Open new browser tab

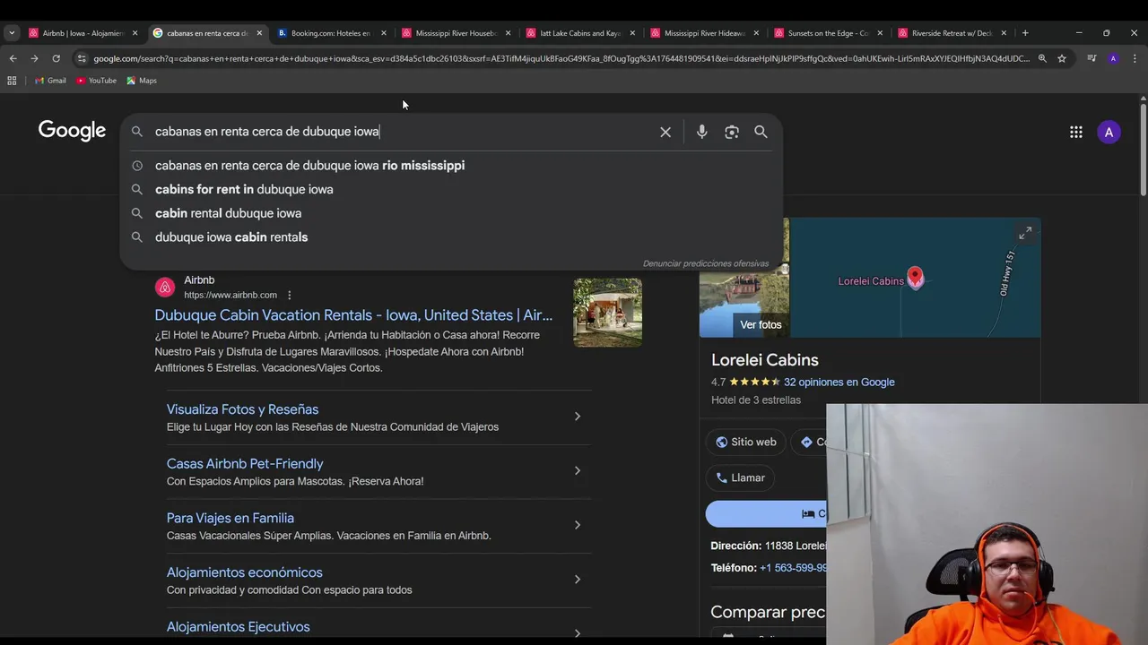click(x=1025, y=33)
